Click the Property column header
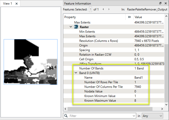 (94, 17)
